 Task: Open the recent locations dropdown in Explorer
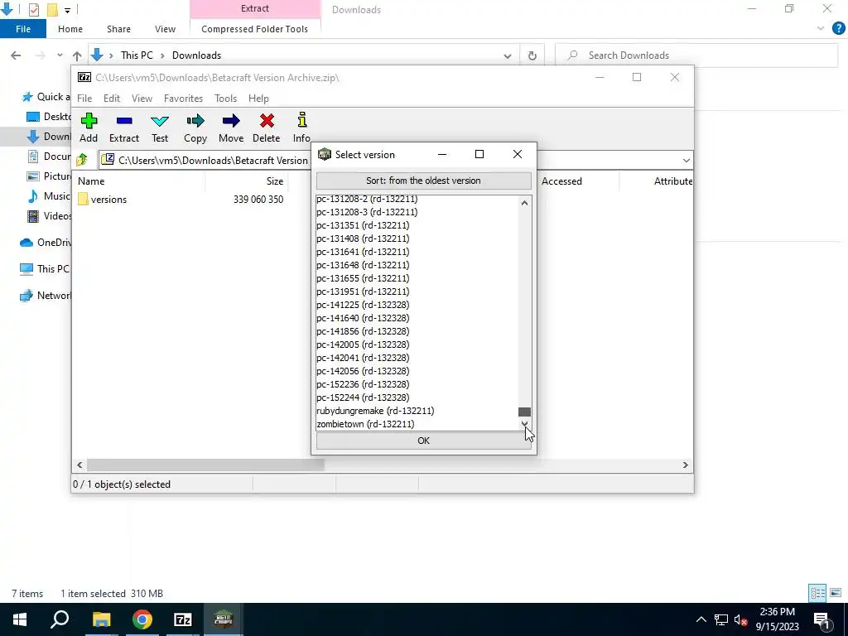pyautogui.click(x=60, y=55)
